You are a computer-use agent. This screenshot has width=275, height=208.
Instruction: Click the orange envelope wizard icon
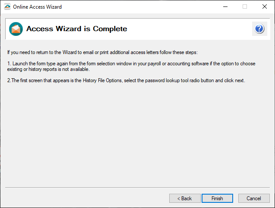[16, 29]
